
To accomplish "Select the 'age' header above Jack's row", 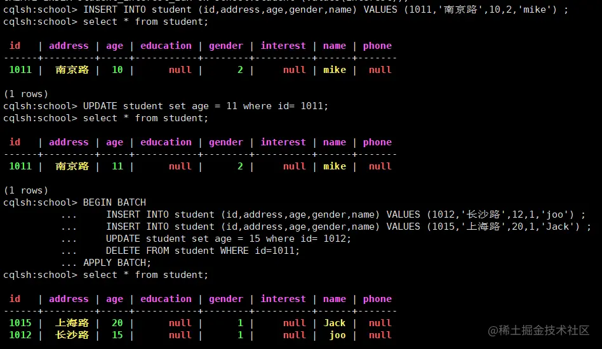I will point(114,299).
